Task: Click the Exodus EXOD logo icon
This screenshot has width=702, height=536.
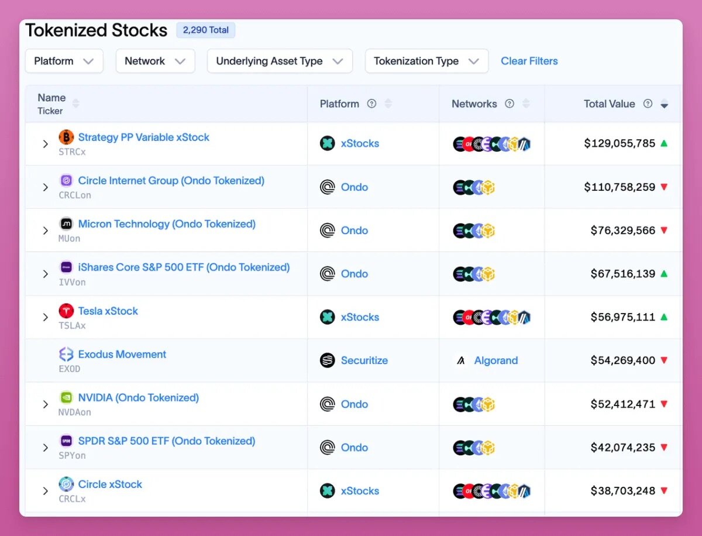Action: [x=66, y=354]
